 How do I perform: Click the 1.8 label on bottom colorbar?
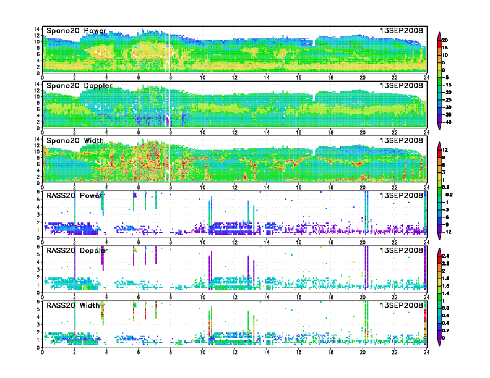446,278
